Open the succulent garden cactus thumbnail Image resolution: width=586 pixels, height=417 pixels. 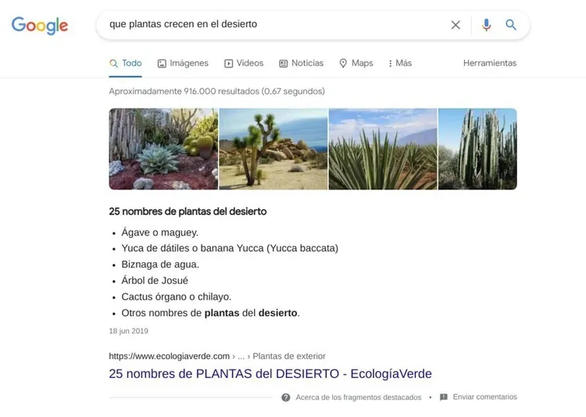(163, 149)
